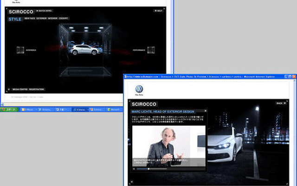The height and width of the screenshot is (186, 297).
Task: Open the Interior tab
Action: point(52,19)
